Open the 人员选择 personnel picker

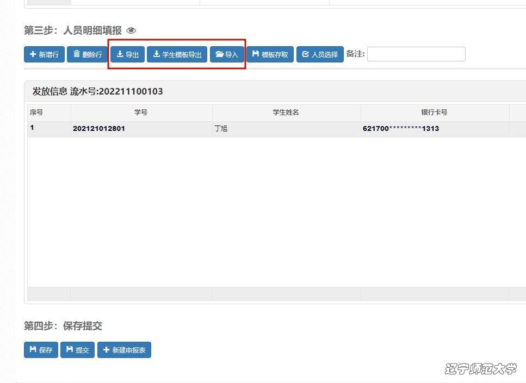pyautogui.click(x=320, y=54)
